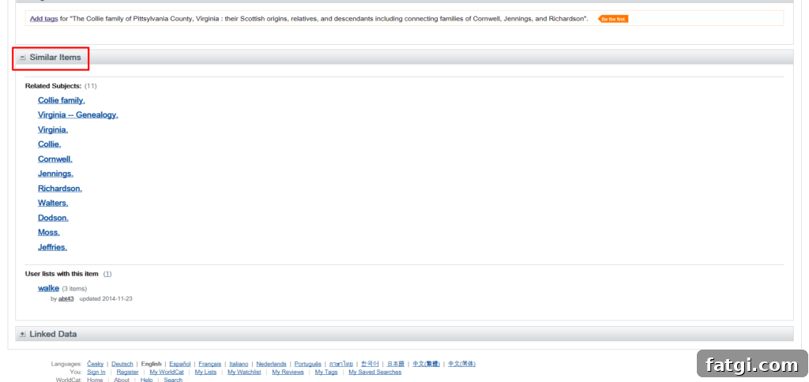The height and width of the screenshot is (382, 809).
Task: Click the orange 'Be the first' badge
Action: click(x=613, y=19)
